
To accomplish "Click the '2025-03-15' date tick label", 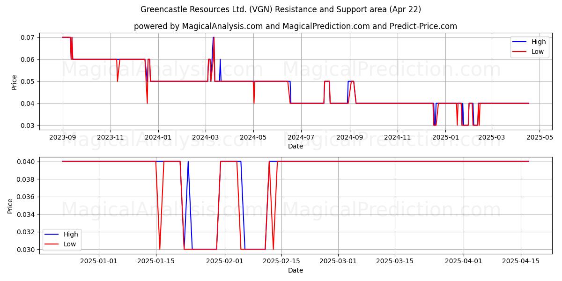I will (x=395, y=261).
